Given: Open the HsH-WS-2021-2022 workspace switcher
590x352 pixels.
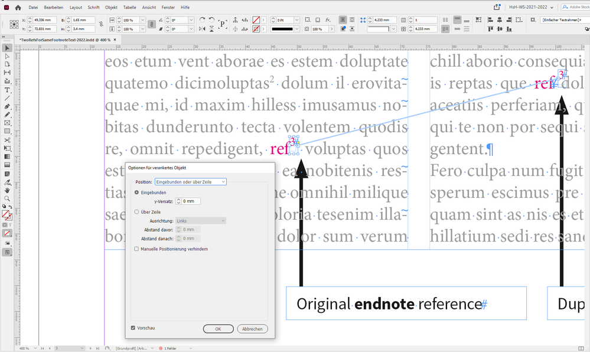Looking at the screenshot, I should (x=527, y=7).
